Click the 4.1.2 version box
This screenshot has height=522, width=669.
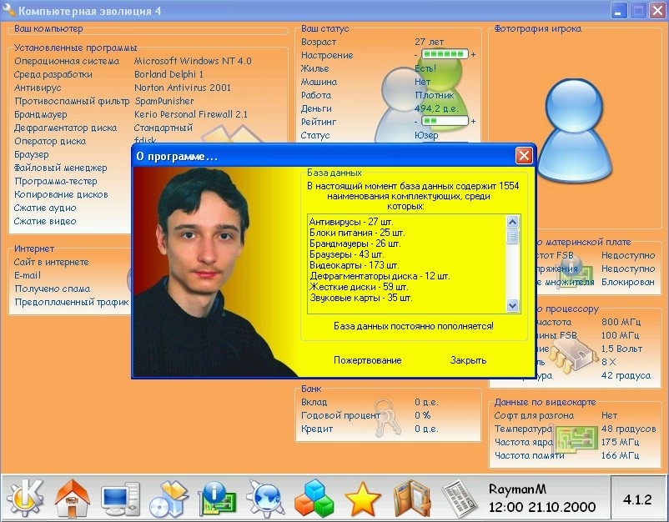pyautogui.click(x=637, y=499)
